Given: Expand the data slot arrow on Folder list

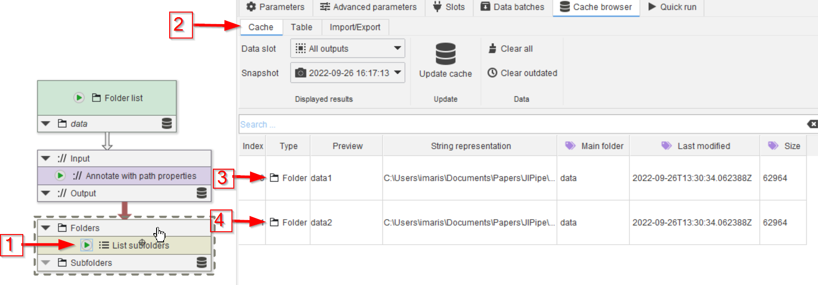Looking at the screenshot, I should point(46,124).
